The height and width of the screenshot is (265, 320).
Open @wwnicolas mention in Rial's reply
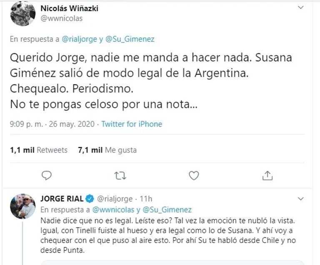[112, 210]
